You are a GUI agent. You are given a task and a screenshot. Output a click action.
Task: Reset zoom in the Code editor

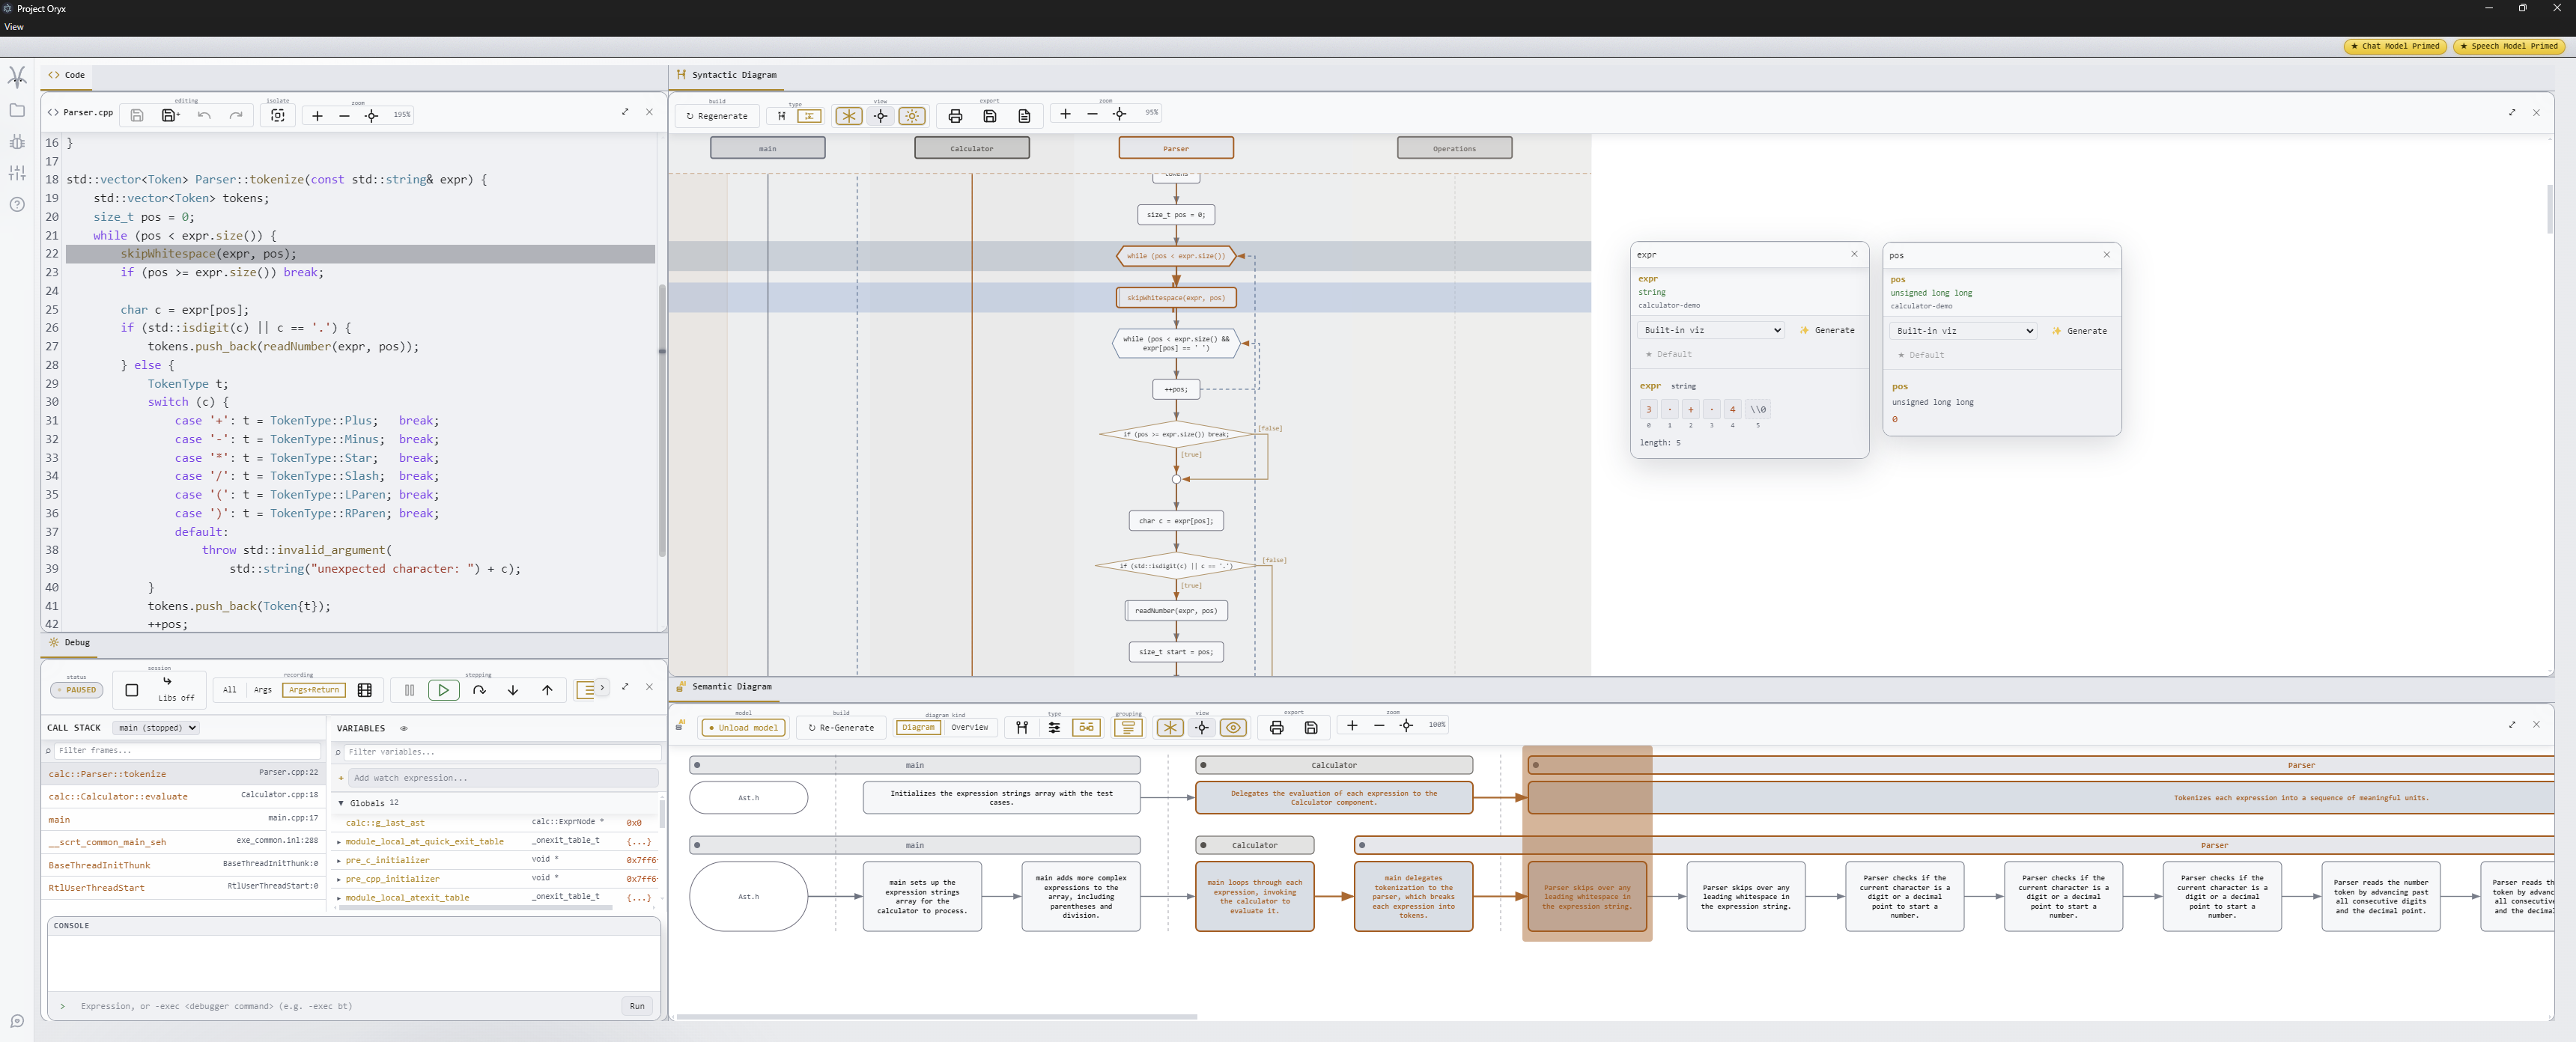click(x=371, y=115)
